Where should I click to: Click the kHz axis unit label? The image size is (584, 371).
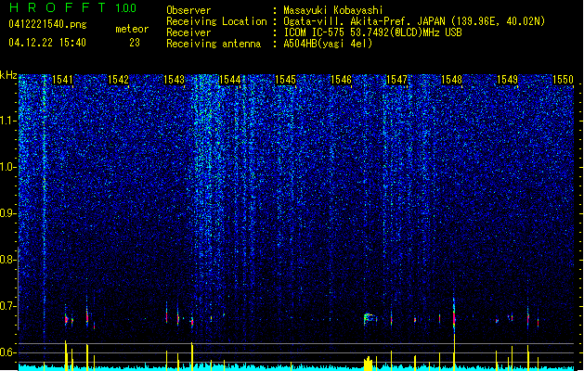(8, 75)
